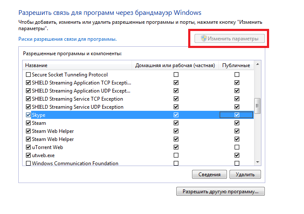Enable utweb.exe private network checkbox
The image size is (304, 214).
click(x=176, y=155)
